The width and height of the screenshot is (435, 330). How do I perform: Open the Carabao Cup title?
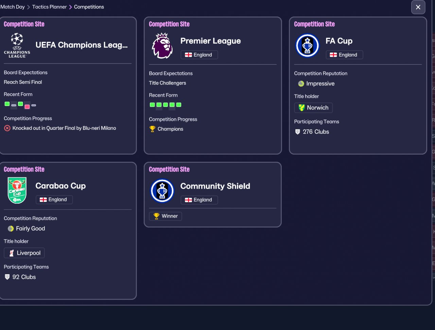pyautogui.click(x=60, y=186)
